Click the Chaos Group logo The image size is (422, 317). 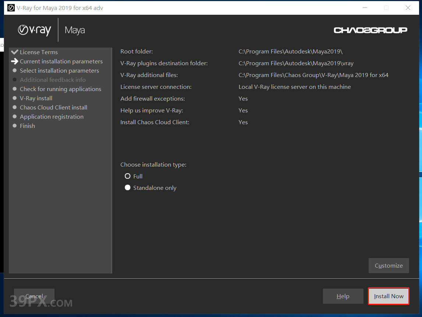coord(370,30)
